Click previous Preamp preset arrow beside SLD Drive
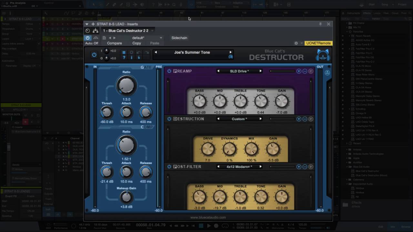 click(218, 71)
